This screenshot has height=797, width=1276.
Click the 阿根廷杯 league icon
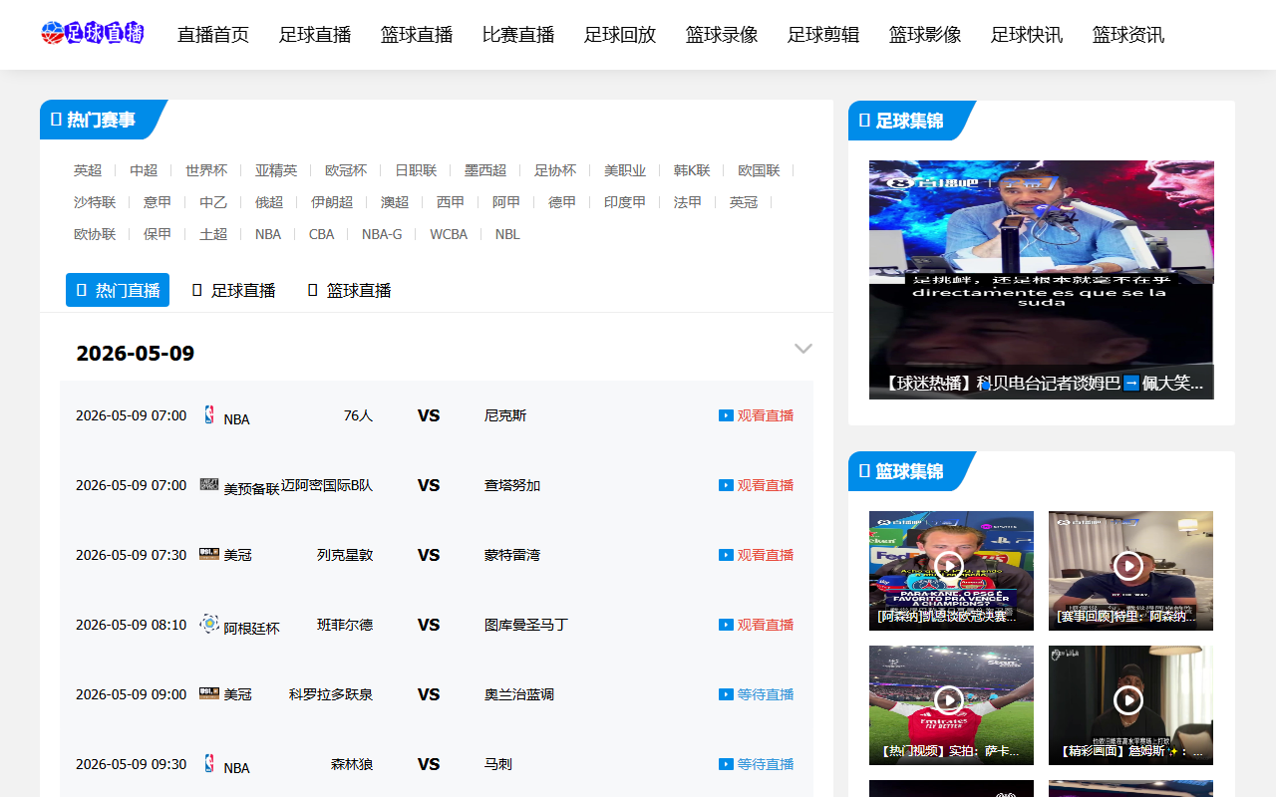[209, 624]
